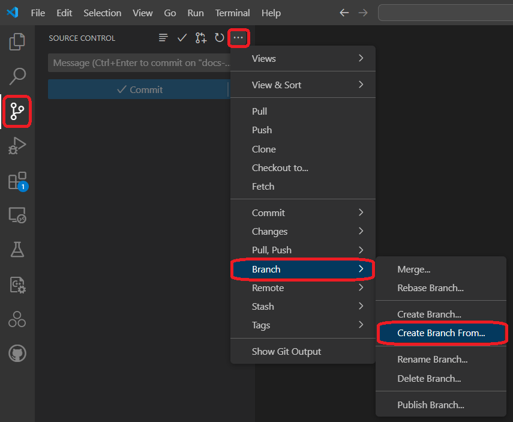Open the Remote Explorer icon
This screenshot has height=422, width=513.
pos(17,215)
